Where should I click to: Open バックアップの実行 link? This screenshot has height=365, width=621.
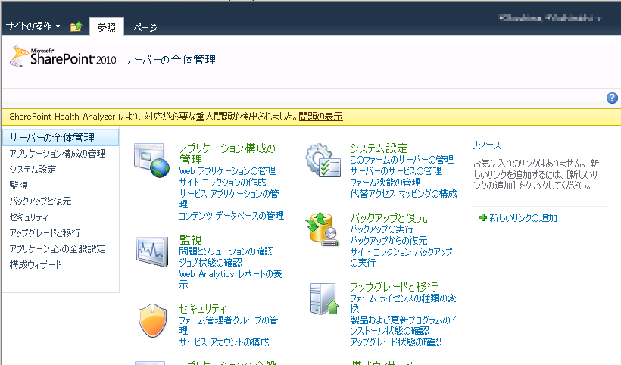click(x=382, y=229)
